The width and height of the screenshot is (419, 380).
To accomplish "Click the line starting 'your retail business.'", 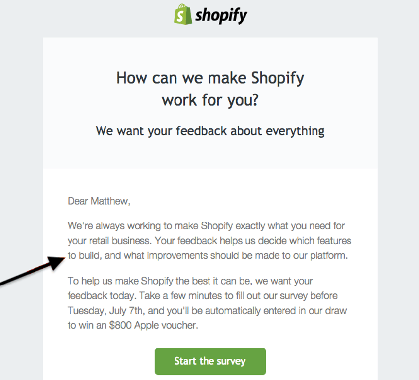I will (x=209, y=241).
